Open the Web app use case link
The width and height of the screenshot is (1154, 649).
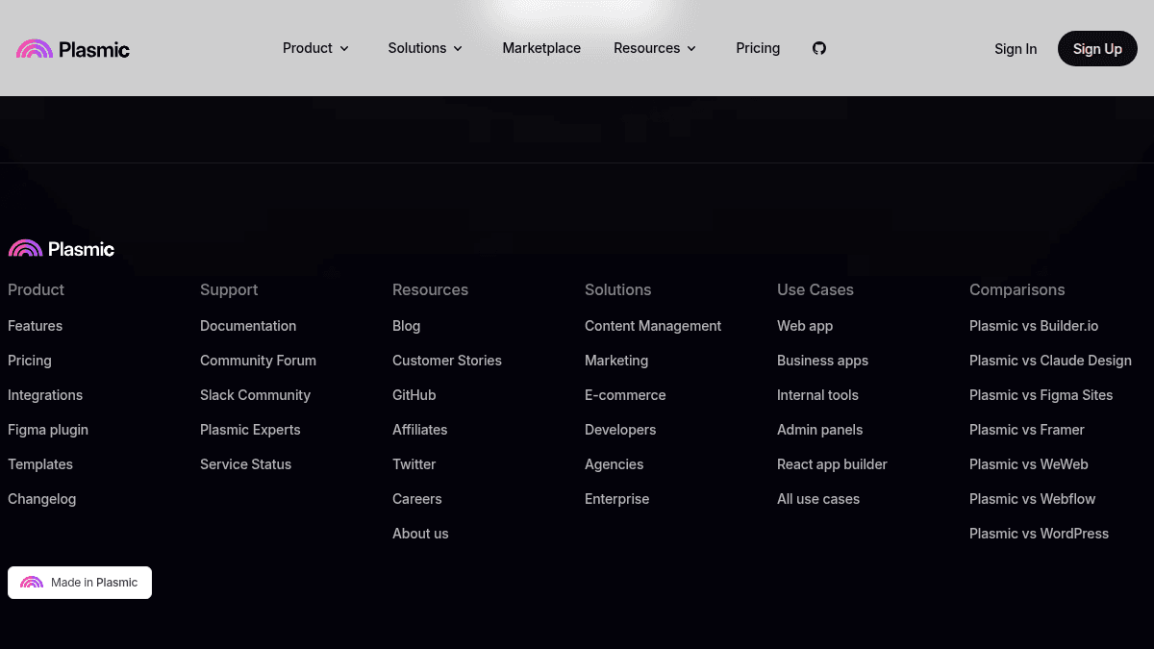805,326
